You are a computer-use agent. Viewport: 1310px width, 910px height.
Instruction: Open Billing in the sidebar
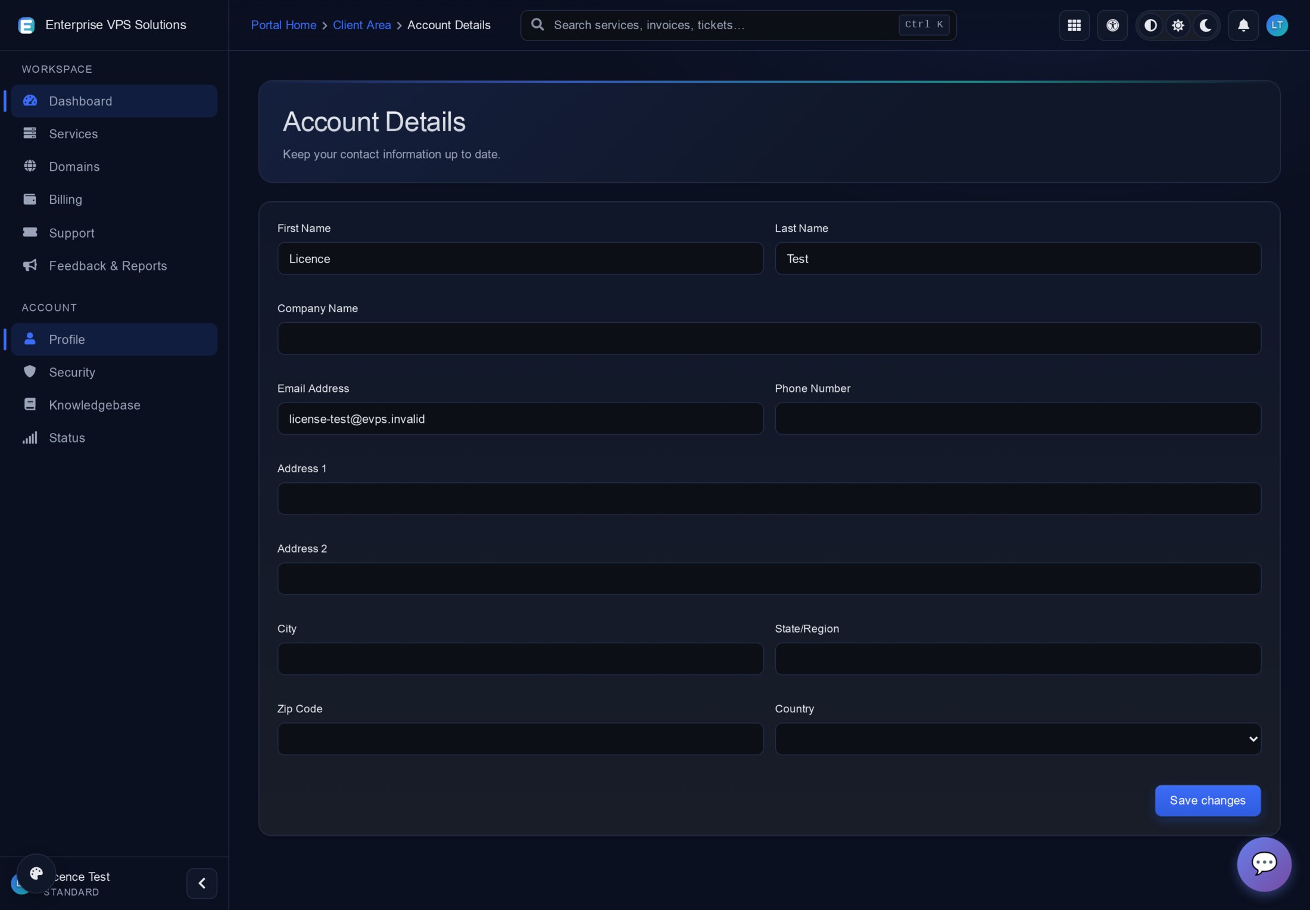pyautogui.click(x=114, y=199)
